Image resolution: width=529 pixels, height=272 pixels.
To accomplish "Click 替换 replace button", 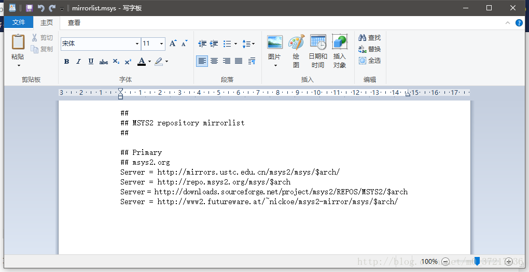I will (370, 49).
